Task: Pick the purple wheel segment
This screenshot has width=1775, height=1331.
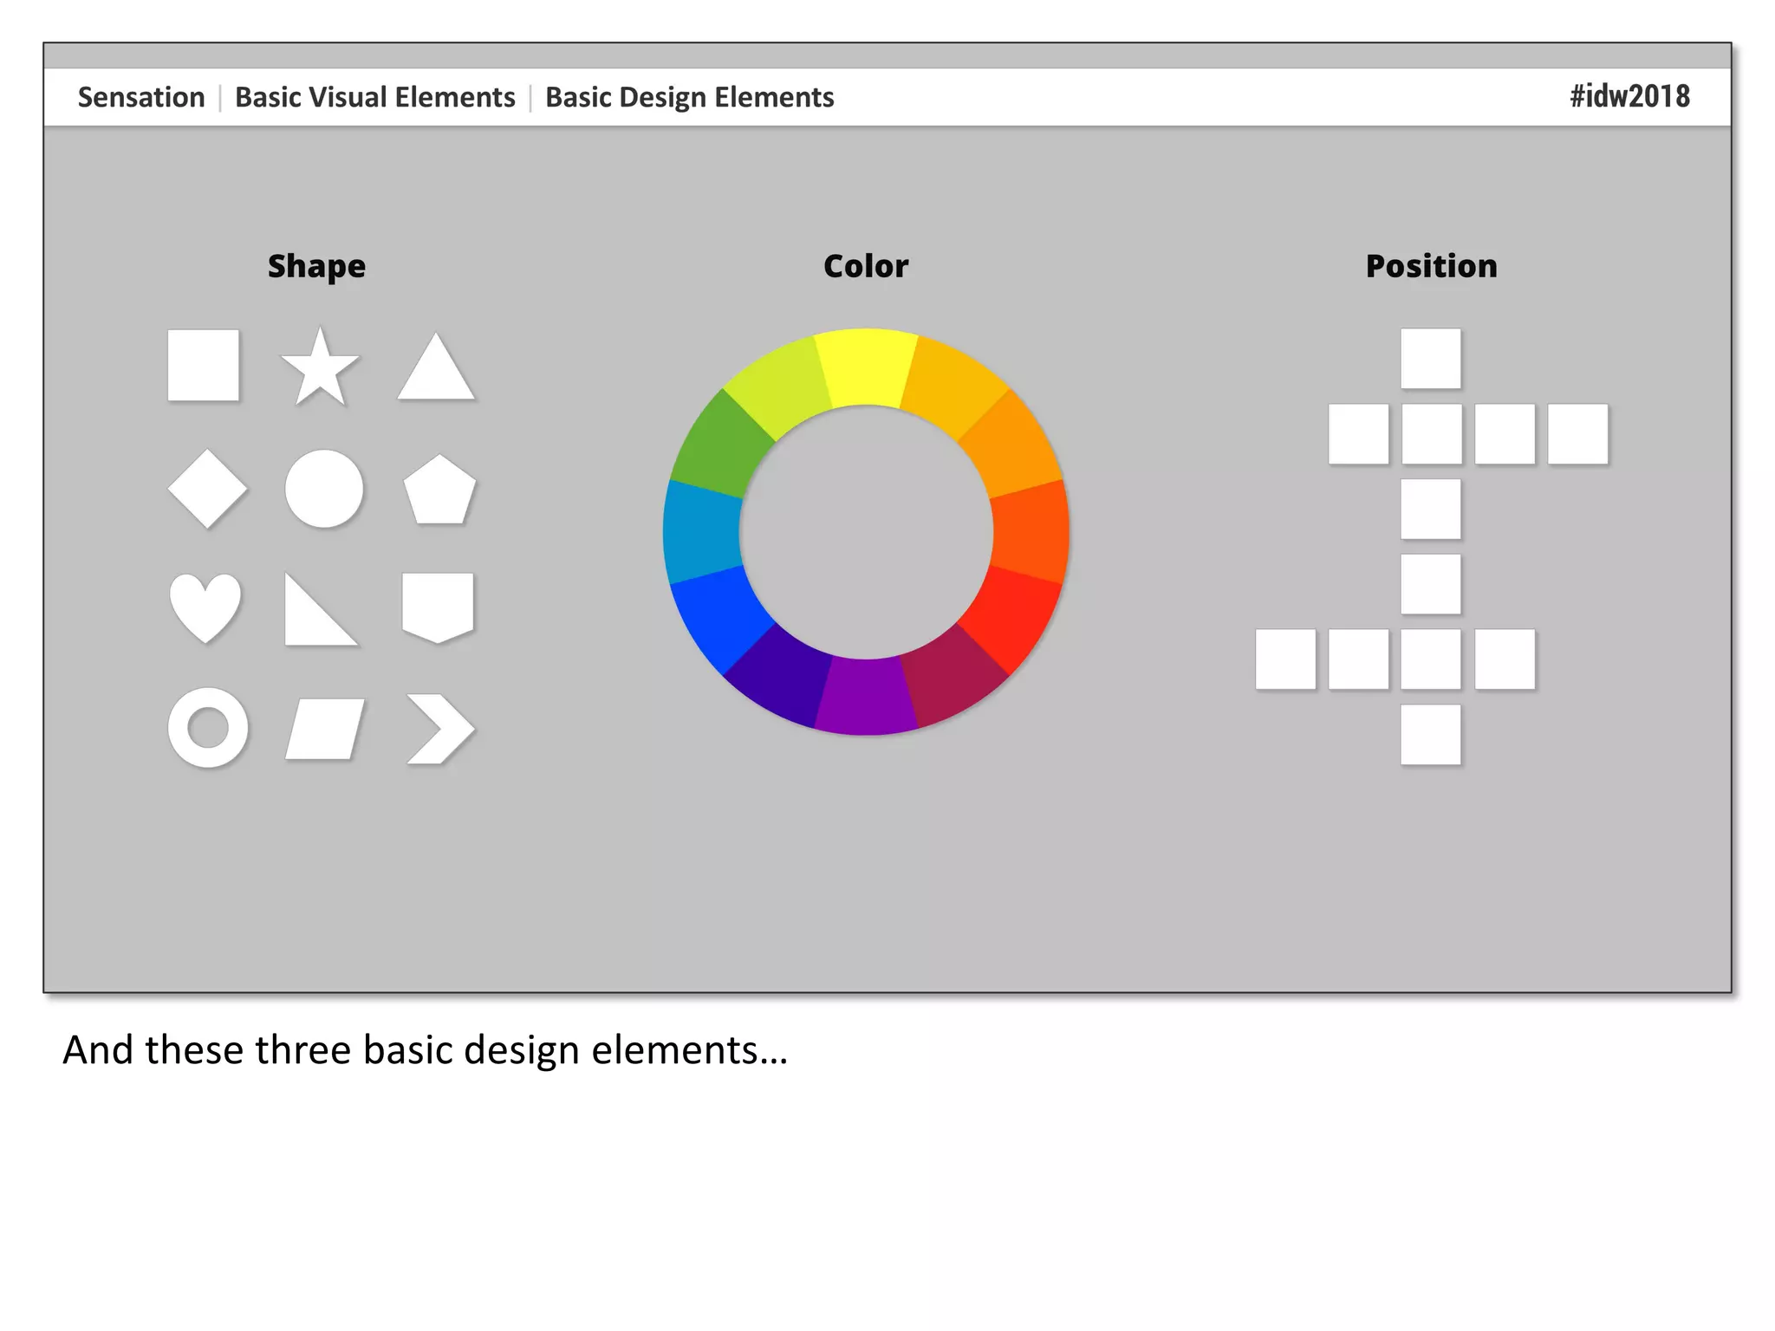Action: tap(866, 698)
